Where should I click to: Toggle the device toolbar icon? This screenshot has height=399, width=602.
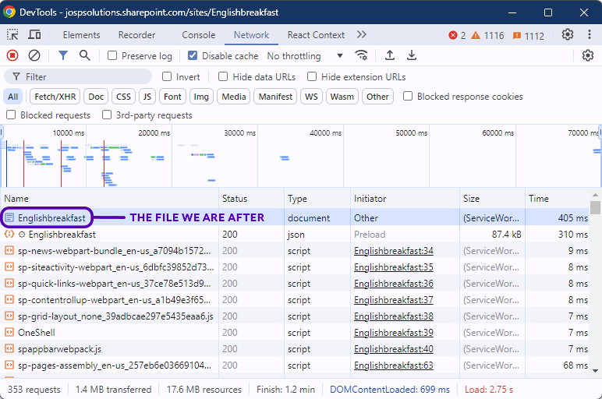tap(34, 35)
